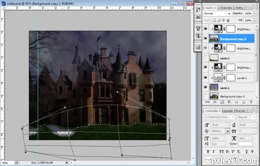
Task: Create a new layer
Action: pos(244,102)
